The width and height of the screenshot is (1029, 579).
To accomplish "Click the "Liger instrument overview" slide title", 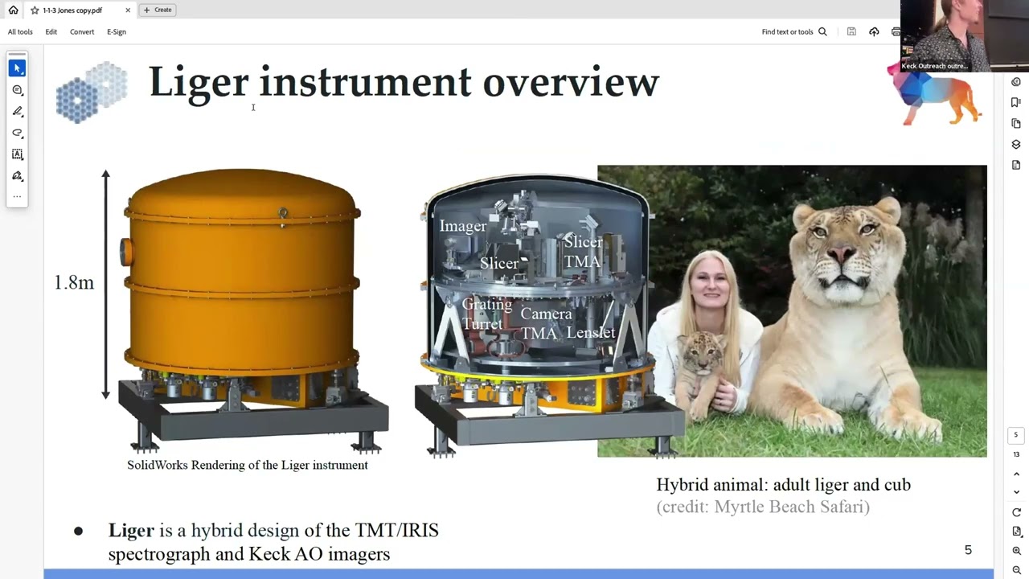I will (x=404, y=81).
